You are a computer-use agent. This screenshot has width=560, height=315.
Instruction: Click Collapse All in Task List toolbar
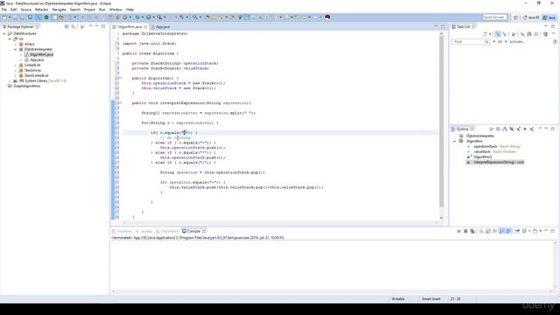[x=536, y=34]
